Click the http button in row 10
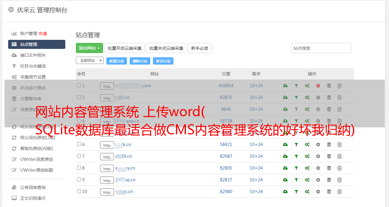Image resolution: width=389 pixels, height=207 pixels. [x=107, y=192]
